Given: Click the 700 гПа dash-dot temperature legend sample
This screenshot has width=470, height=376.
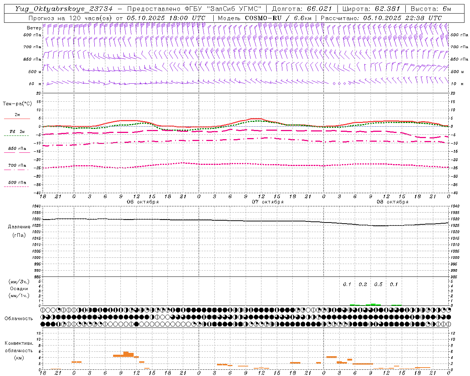Looking at the screenshot, I should (x=16, y=170).
